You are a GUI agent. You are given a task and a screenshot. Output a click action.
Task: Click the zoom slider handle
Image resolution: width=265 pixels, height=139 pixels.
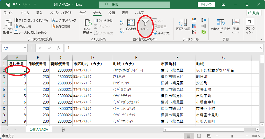coord(232,136)
